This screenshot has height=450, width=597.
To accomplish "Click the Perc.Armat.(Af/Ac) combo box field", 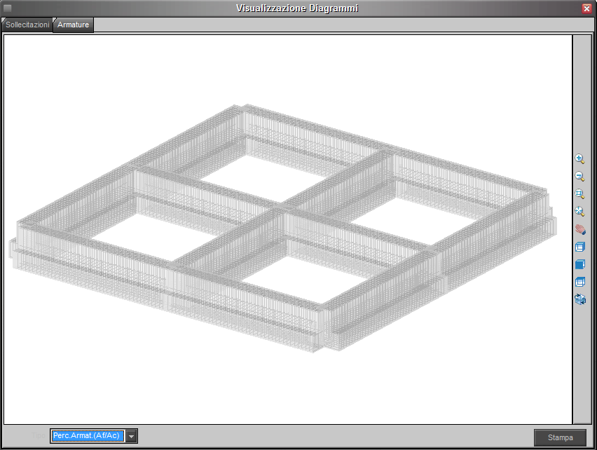I will (x=87, y=436).
